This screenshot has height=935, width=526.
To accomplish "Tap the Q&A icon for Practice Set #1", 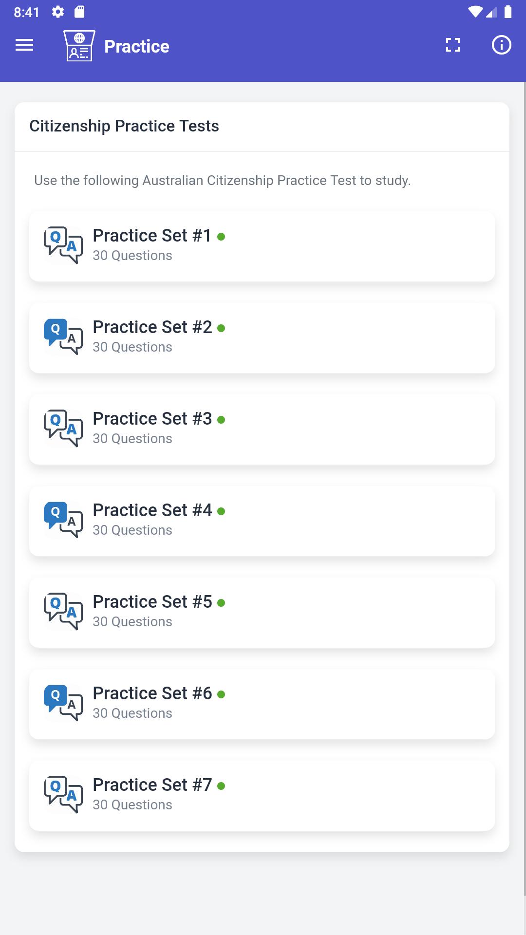I will 63,245.
